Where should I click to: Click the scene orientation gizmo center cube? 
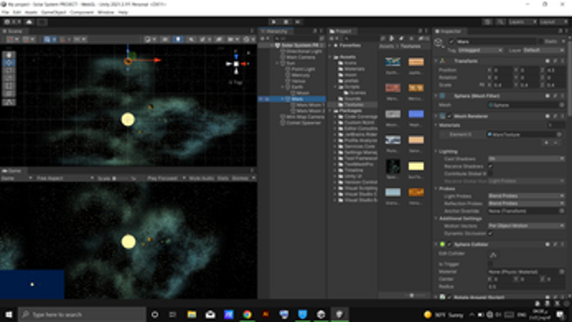(236, 64)
